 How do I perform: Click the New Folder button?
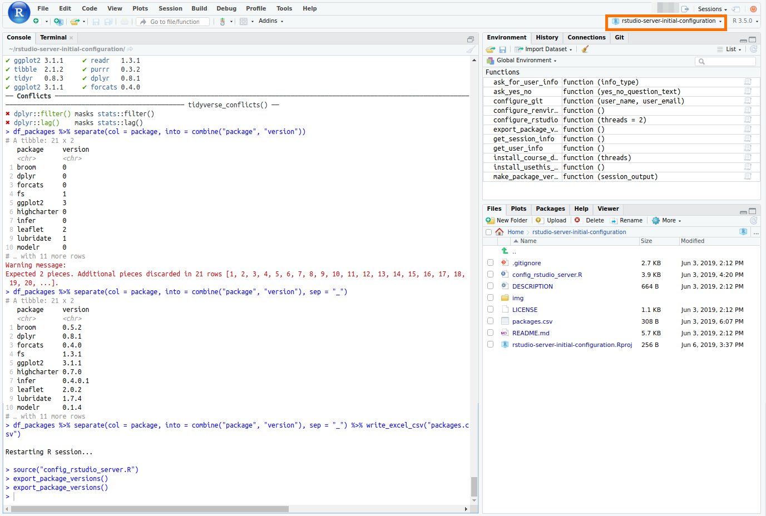click(507, 221)
